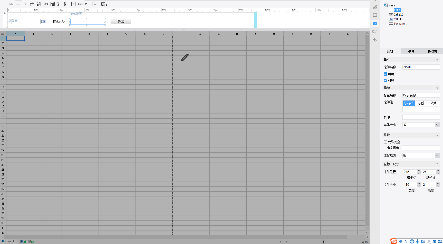Select the dropdown checkbox widget tool
The height and width of the screenshot is (244, 443).
click(x=32, y=4)
